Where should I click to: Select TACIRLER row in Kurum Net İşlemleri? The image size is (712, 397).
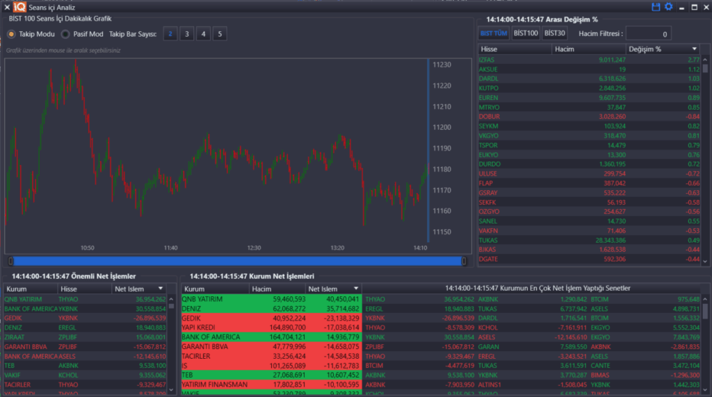coord(272,356)
